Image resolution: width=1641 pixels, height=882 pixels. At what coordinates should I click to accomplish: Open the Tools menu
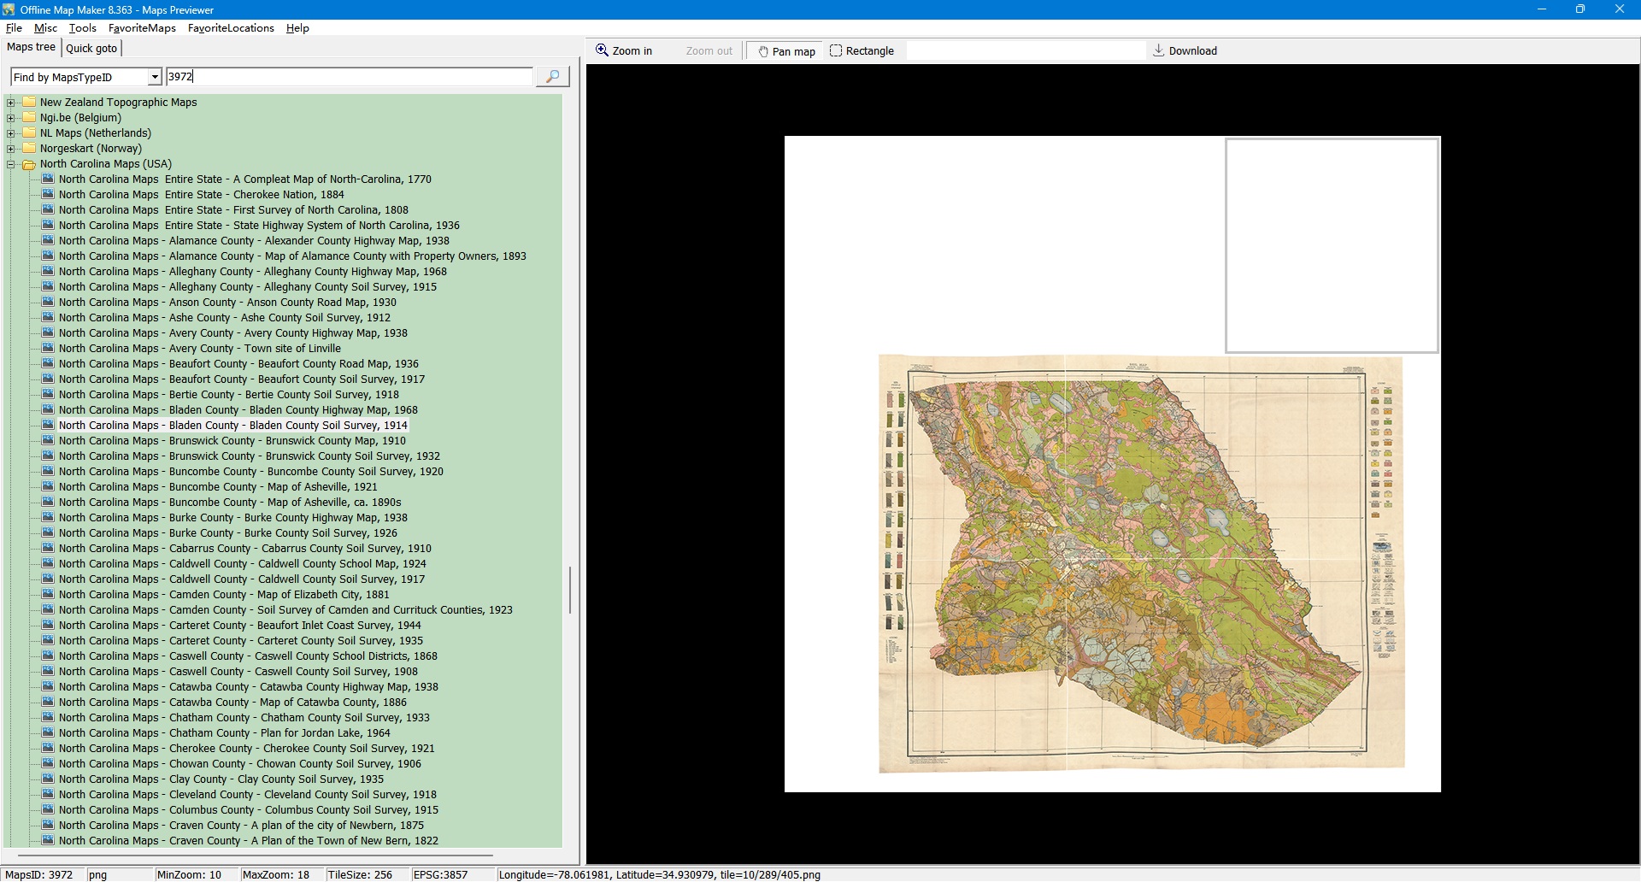point(82,28)
